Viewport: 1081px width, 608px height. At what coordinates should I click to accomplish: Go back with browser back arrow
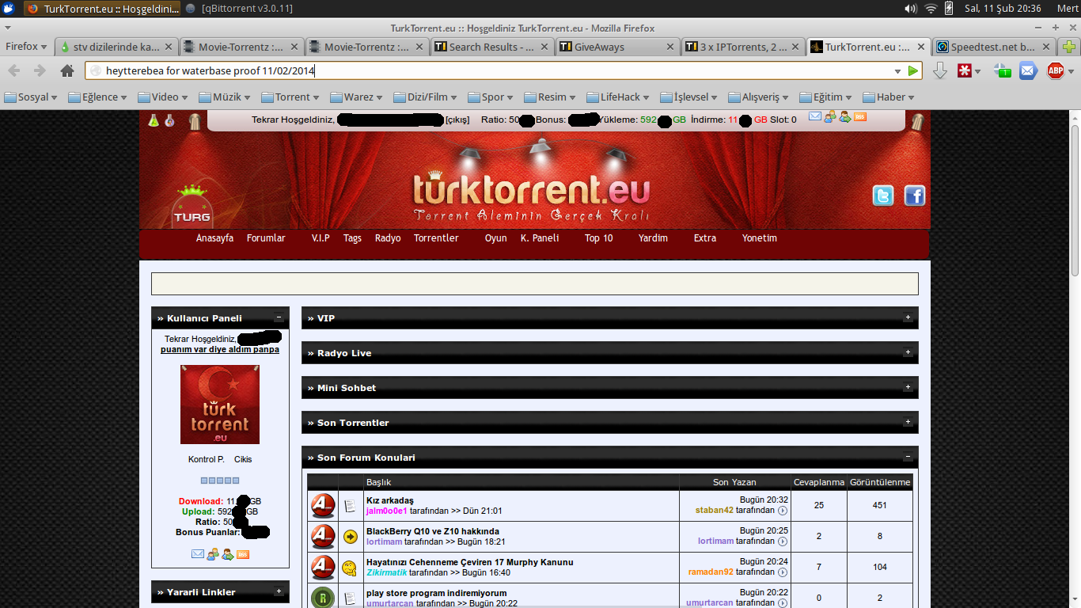[14, 71]
